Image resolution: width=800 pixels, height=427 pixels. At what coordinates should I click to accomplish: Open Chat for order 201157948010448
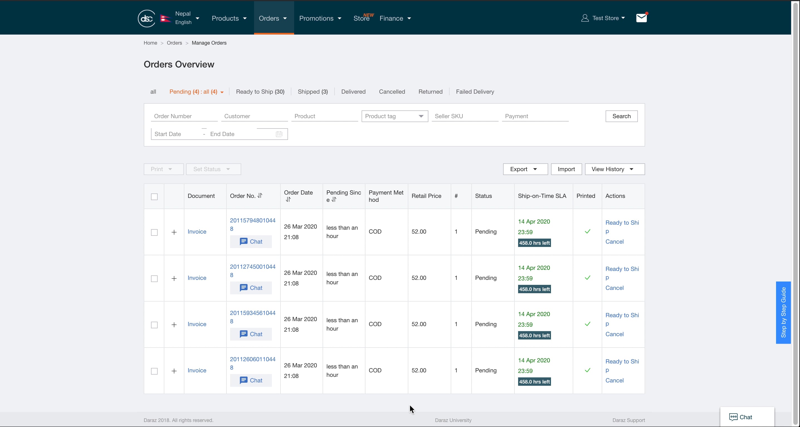point(251,241)
